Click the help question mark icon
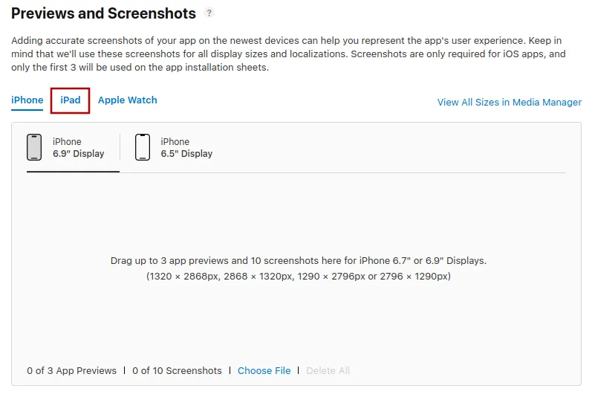This screenshot has width=595, height=400. click(209, 13)
